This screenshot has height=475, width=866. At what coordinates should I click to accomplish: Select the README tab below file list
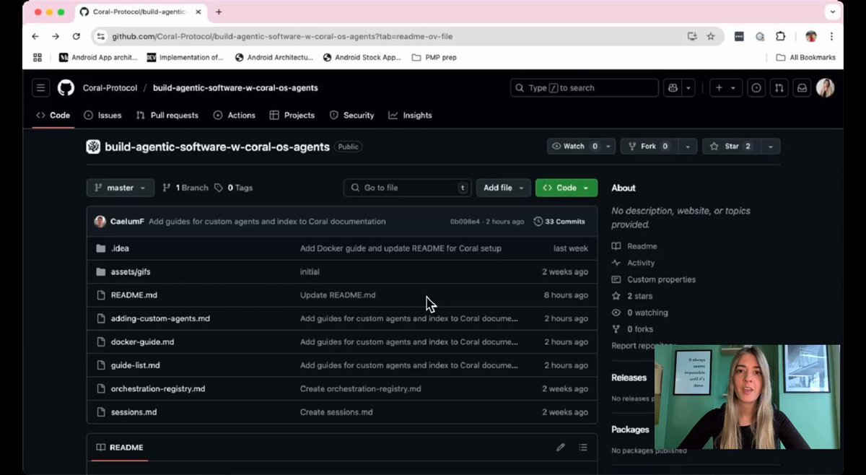pos(120,448)
